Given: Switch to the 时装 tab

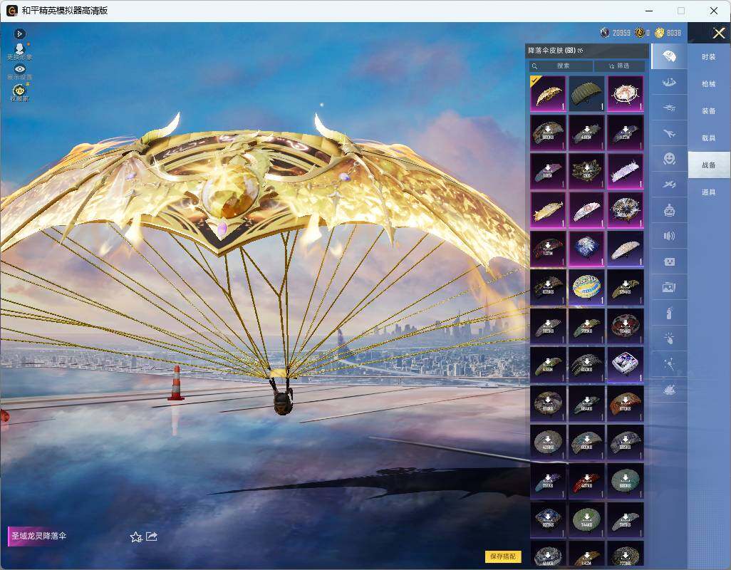Looking at the screenshot, I should tap(709, 57).
